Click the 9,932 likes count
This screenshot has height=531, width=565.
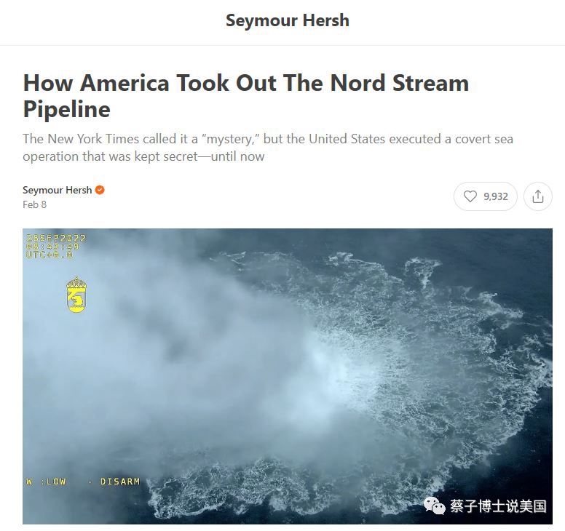pos(495,196)
